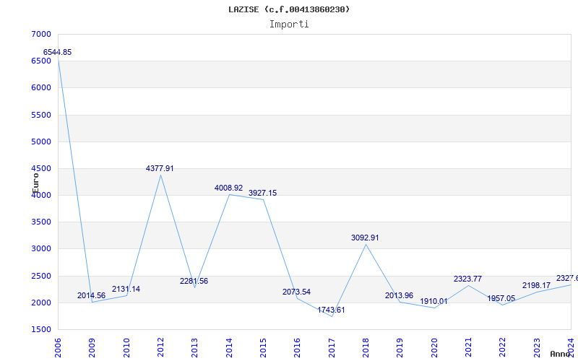Click the x-axis year 2020

434,348
